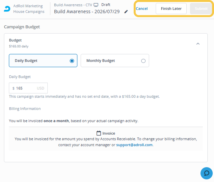Click the daily budget amount field
Viewport: 214px width, 182px height.
click(28, 88)
